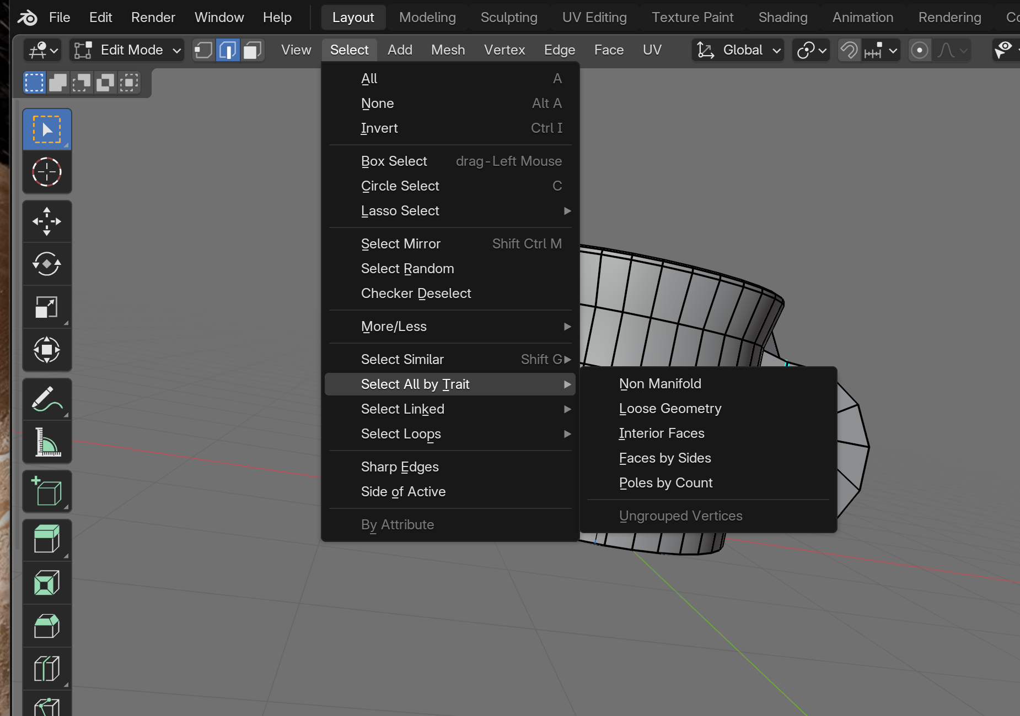The image size is (1020, 716).
Task: Expand Lasso Select submenu
Action: [x=450, y=210]
